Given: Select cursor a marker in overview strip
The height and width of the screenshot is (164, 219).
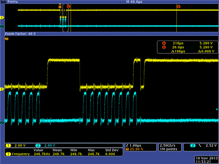Looking at the screenshot, I should tap(178, 6).
